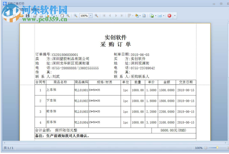The height and width of the screenshot is (154, 229).
Task: Expand the scale options dropdown arrow
Action: pyautogui.click(x=56, y=16)
